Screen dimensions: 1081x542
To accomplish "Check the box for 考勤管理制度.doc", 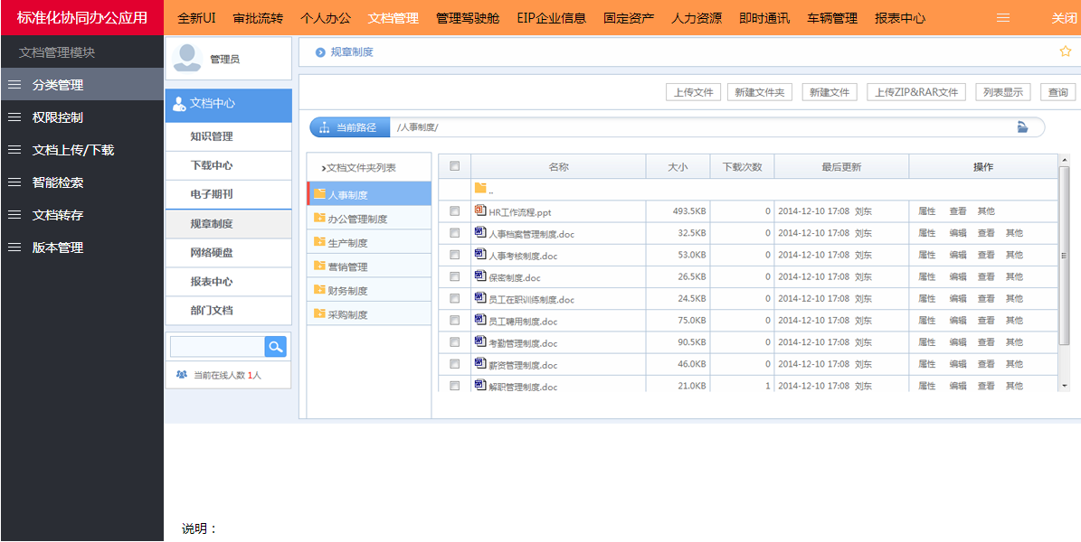I will (x=454, y=342).
